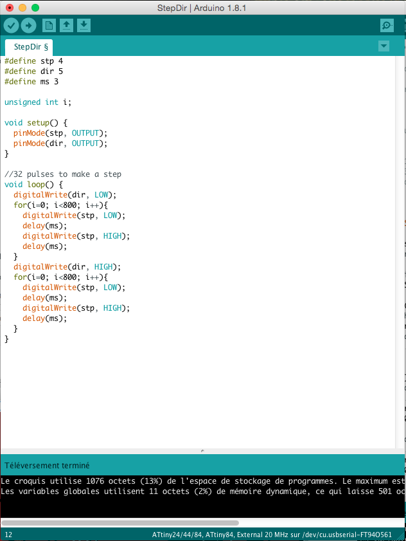
Task: Click the 'void setup() {' line
Action: 36,123
